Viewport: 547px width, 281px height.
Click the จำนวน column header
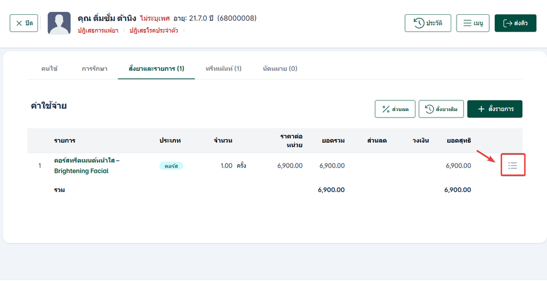click(224, 141)
